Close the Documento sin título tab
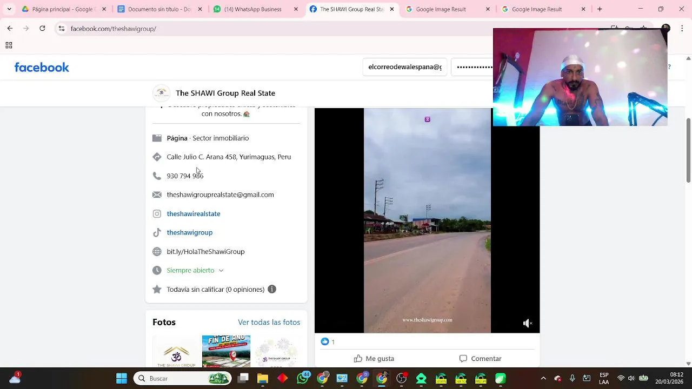This screenshot has height=389, width=692. [200, 9]
